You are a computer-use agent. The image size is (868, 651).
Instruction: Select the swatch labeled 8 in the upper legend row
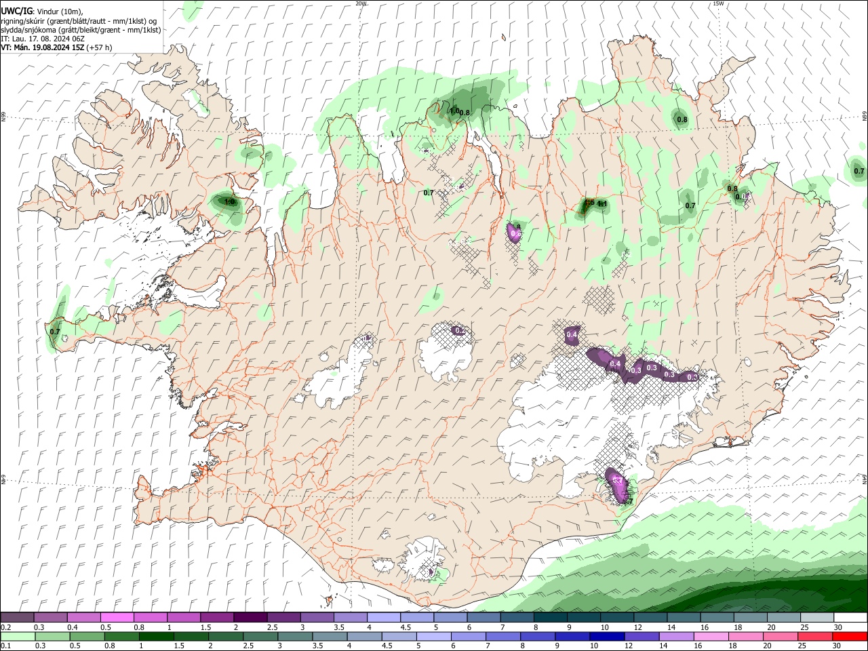tap(551, 618)
